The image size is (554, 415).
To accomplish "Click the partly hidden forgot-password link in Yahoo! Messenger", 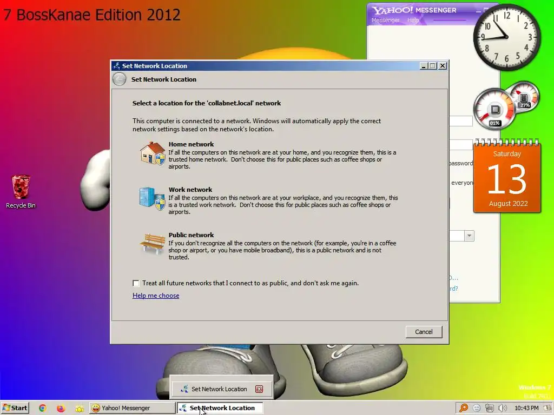I will tap(454, 289).
